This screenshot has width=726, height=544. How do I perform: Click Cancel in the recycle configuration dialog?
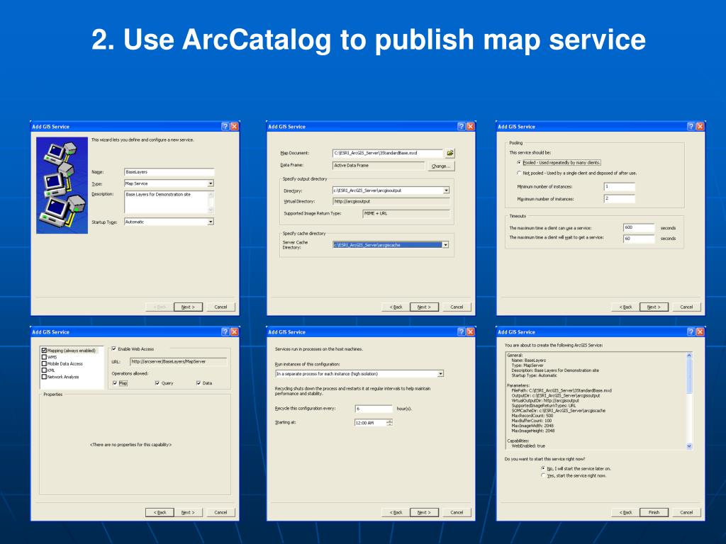pyautogui.click(x=457, y=513)
